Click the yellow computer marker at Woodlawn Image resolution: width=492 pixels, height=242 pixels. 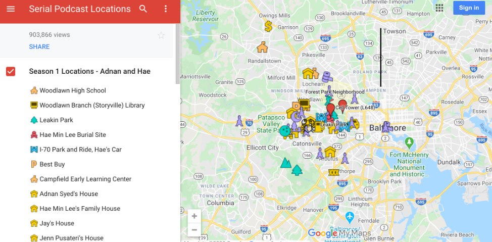tap(305, 103)
